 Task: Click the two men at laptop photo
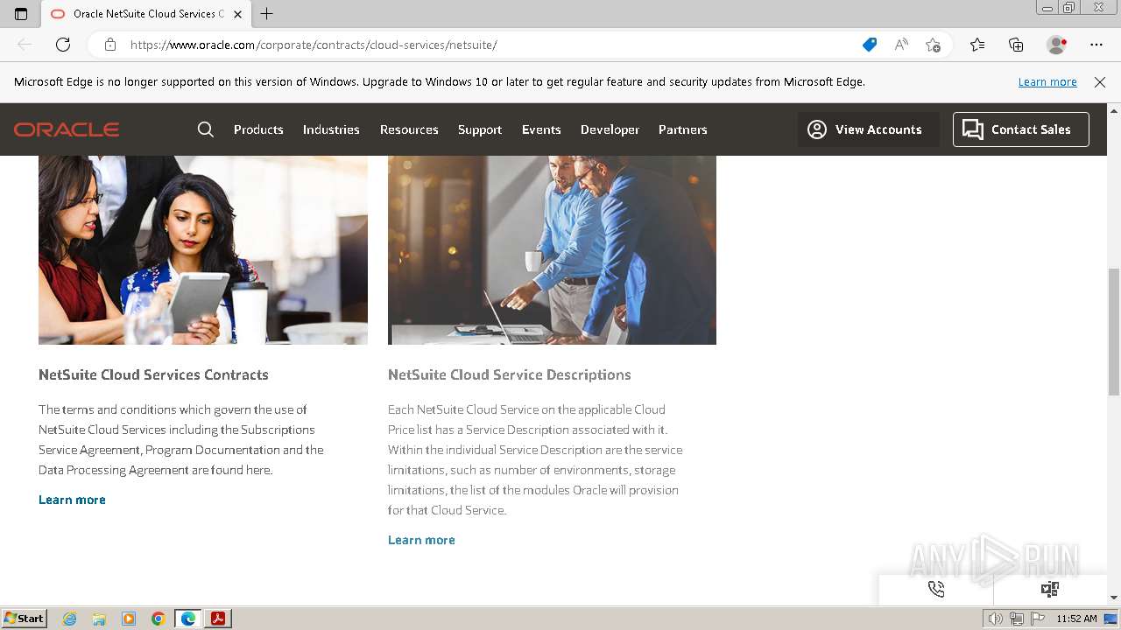pyautogui.click(x=552, y=250)
